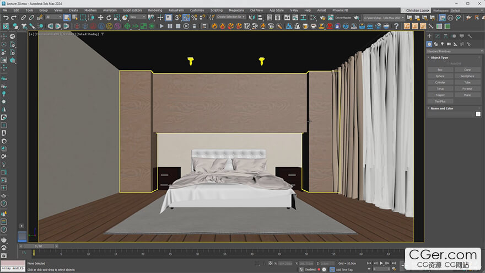485x273 pixels.
Task: Toggle the Percent Snap icon
Action: [194, 18]
